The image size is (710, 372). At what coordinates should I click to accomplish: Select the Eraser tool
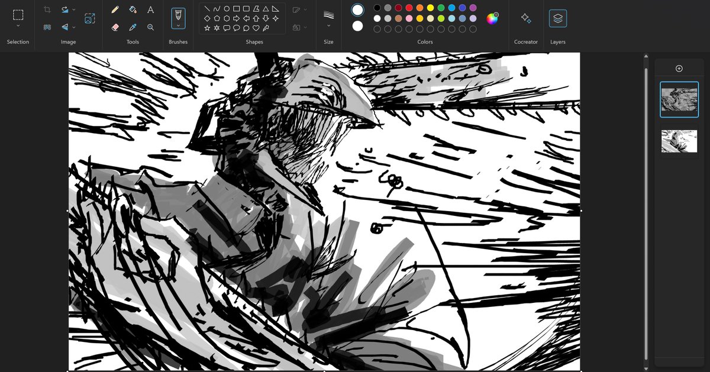pos(115,27)
